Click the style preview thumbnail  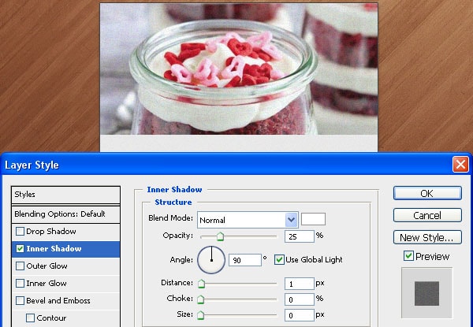[426, 293]
